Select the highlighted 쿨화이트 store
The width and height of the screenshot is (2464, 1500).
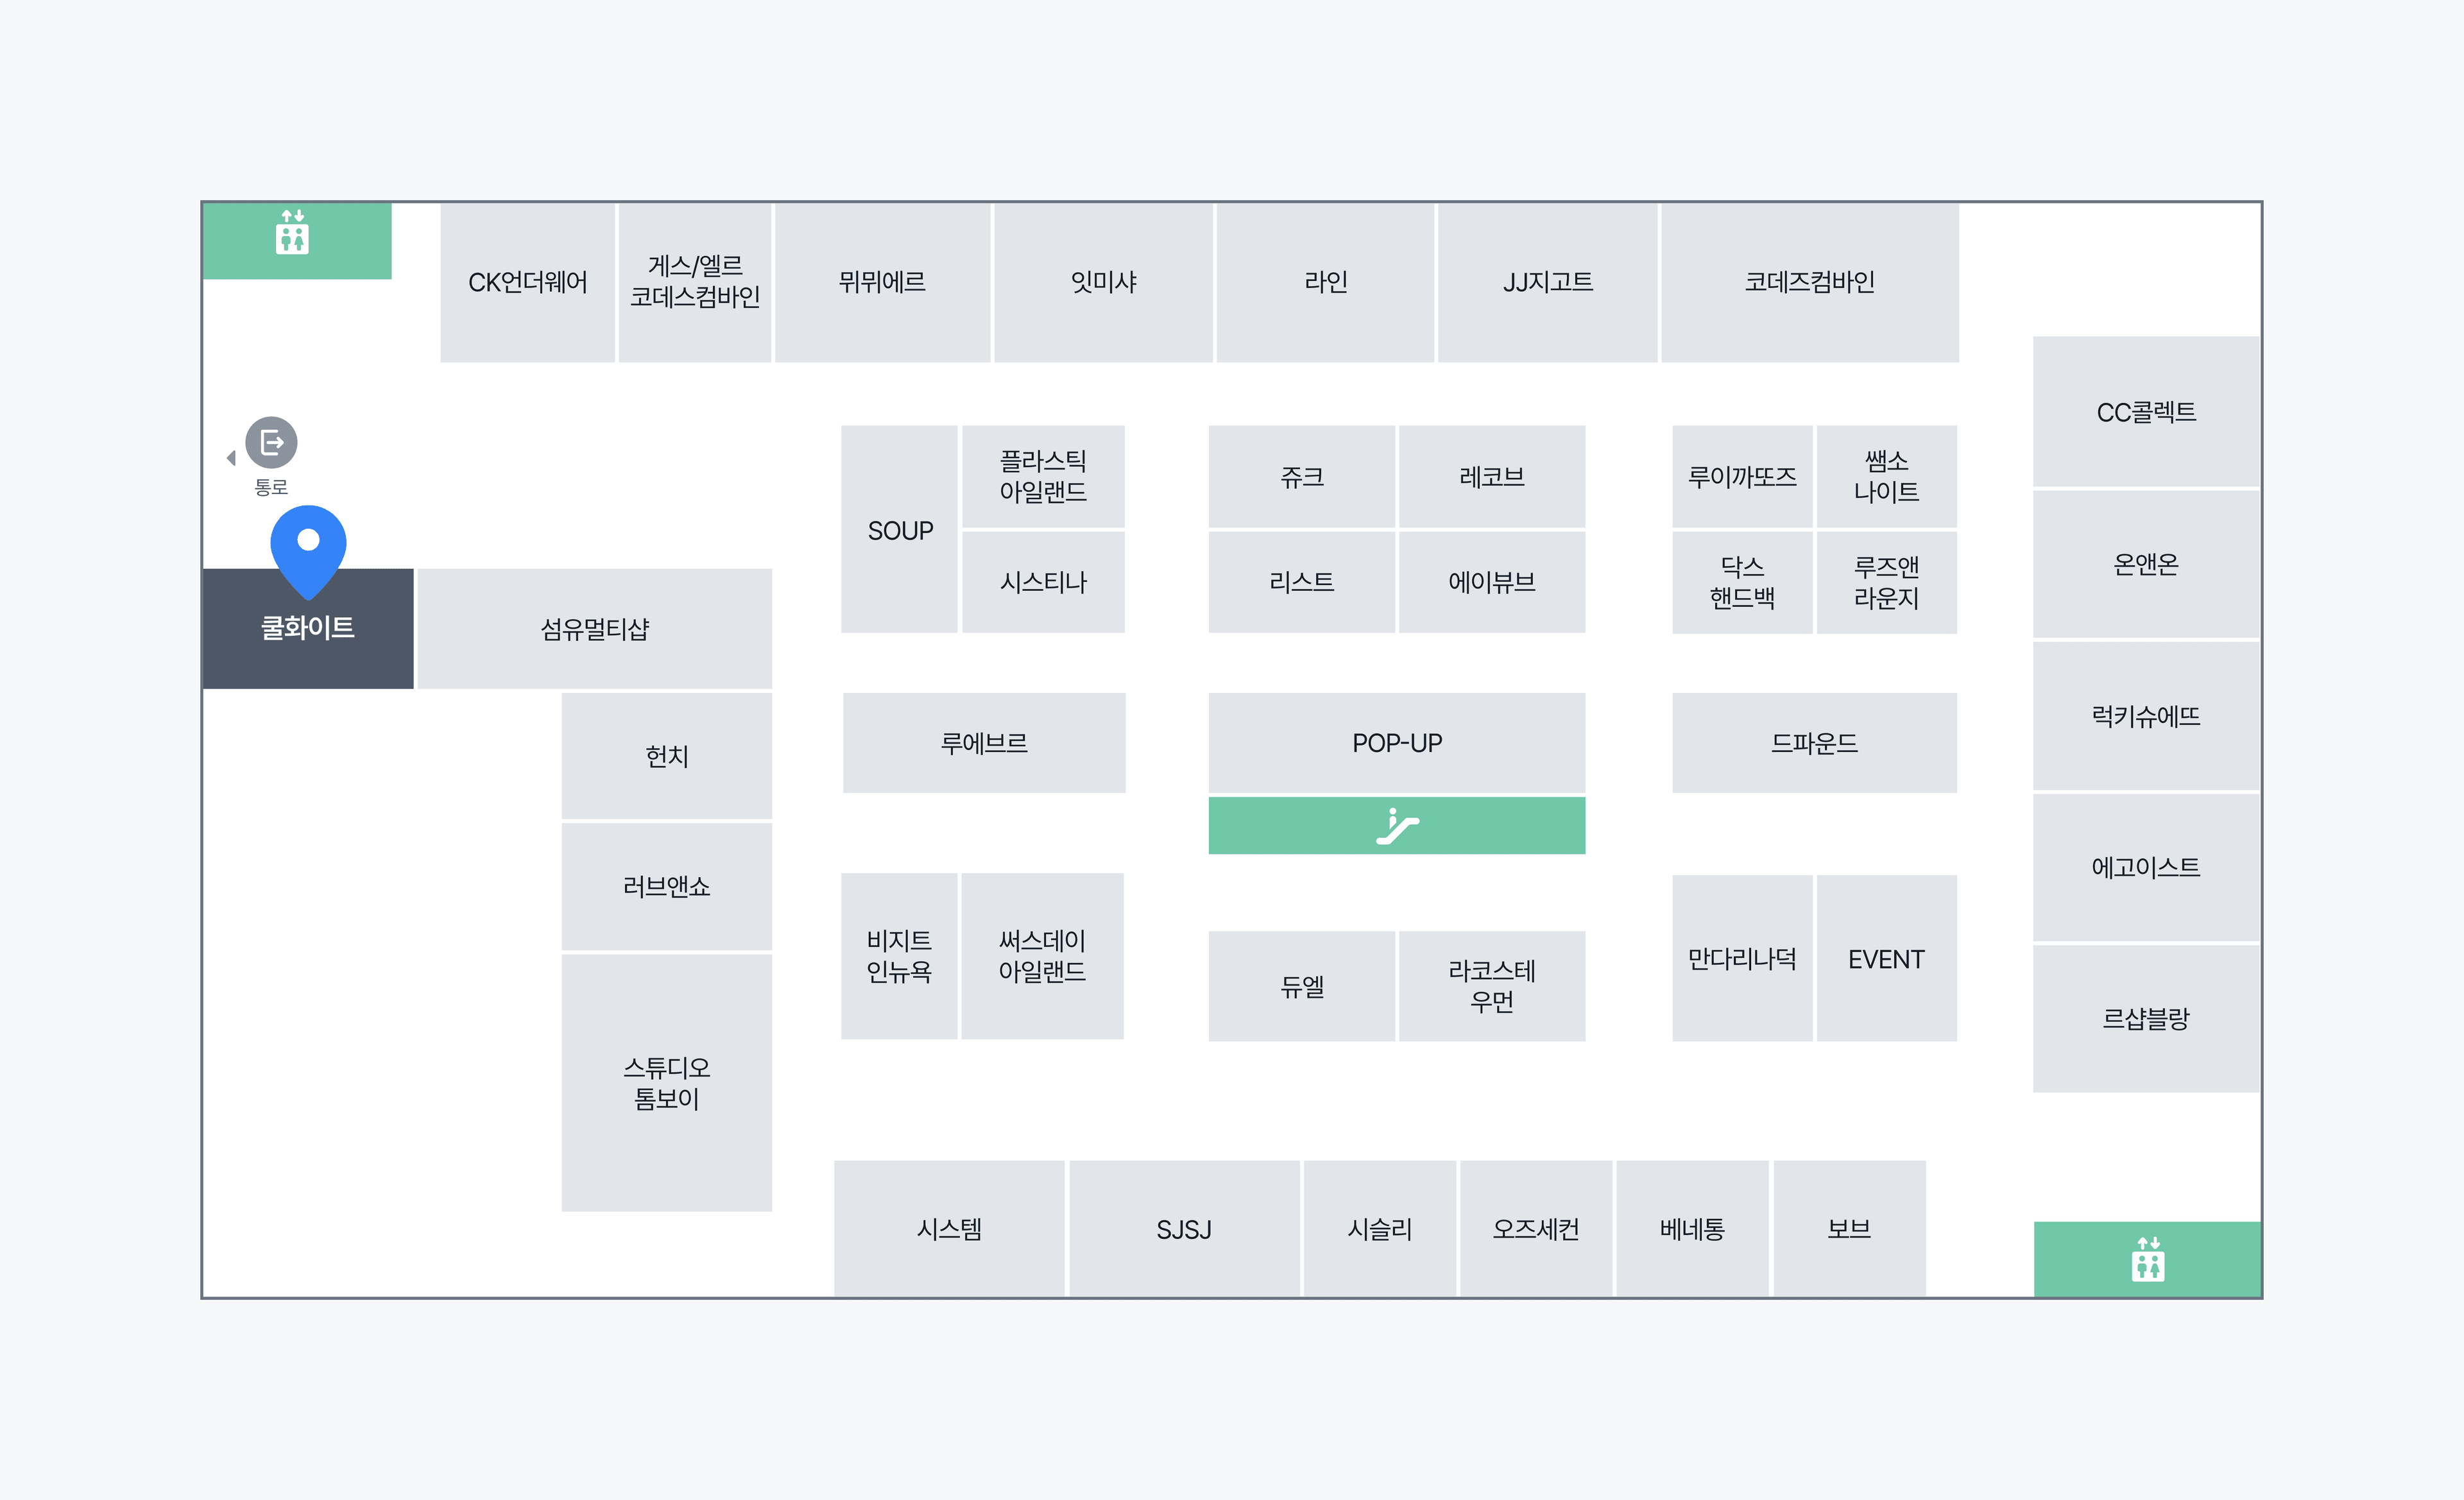(x=308, y=629)
